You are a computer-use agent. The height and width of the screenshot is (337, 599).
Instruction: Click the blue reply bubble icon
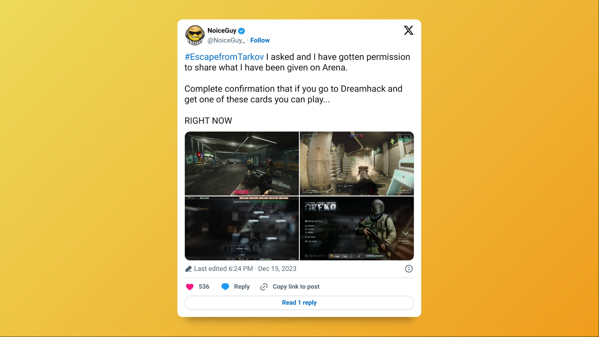point(225,287)
